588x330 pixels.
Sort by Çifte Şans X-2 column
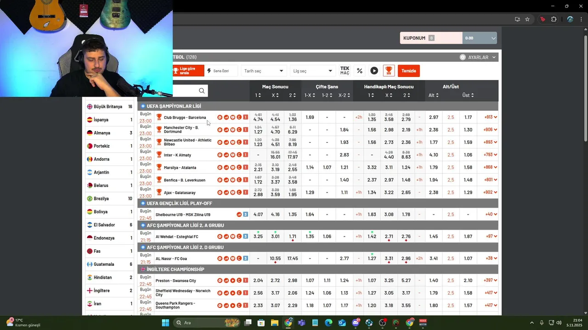344,95
